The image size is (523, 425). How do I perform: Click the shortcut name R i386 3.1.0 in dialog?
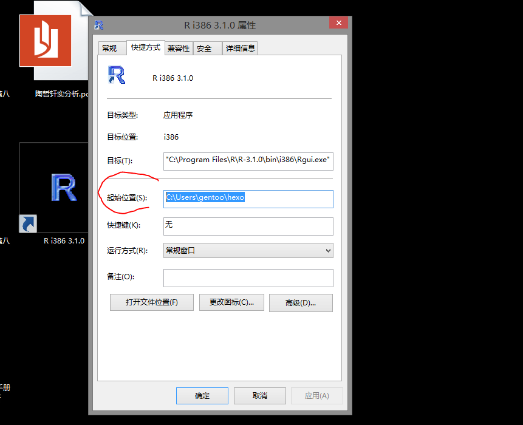tap(173, 78)
